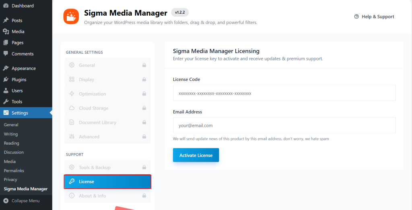Switch to the Display settings tab
412x210 pixels.
tap(107, 79)
